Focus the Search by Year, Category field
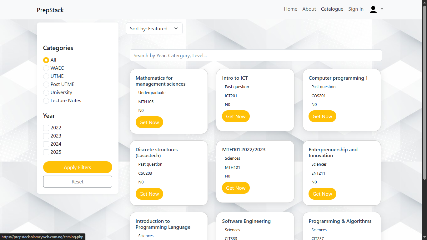The width and height of the screenshot is (427, 240). [256, 55]
